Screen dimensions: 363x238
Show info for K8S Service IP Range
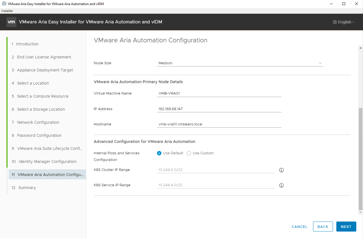[281, 185]
